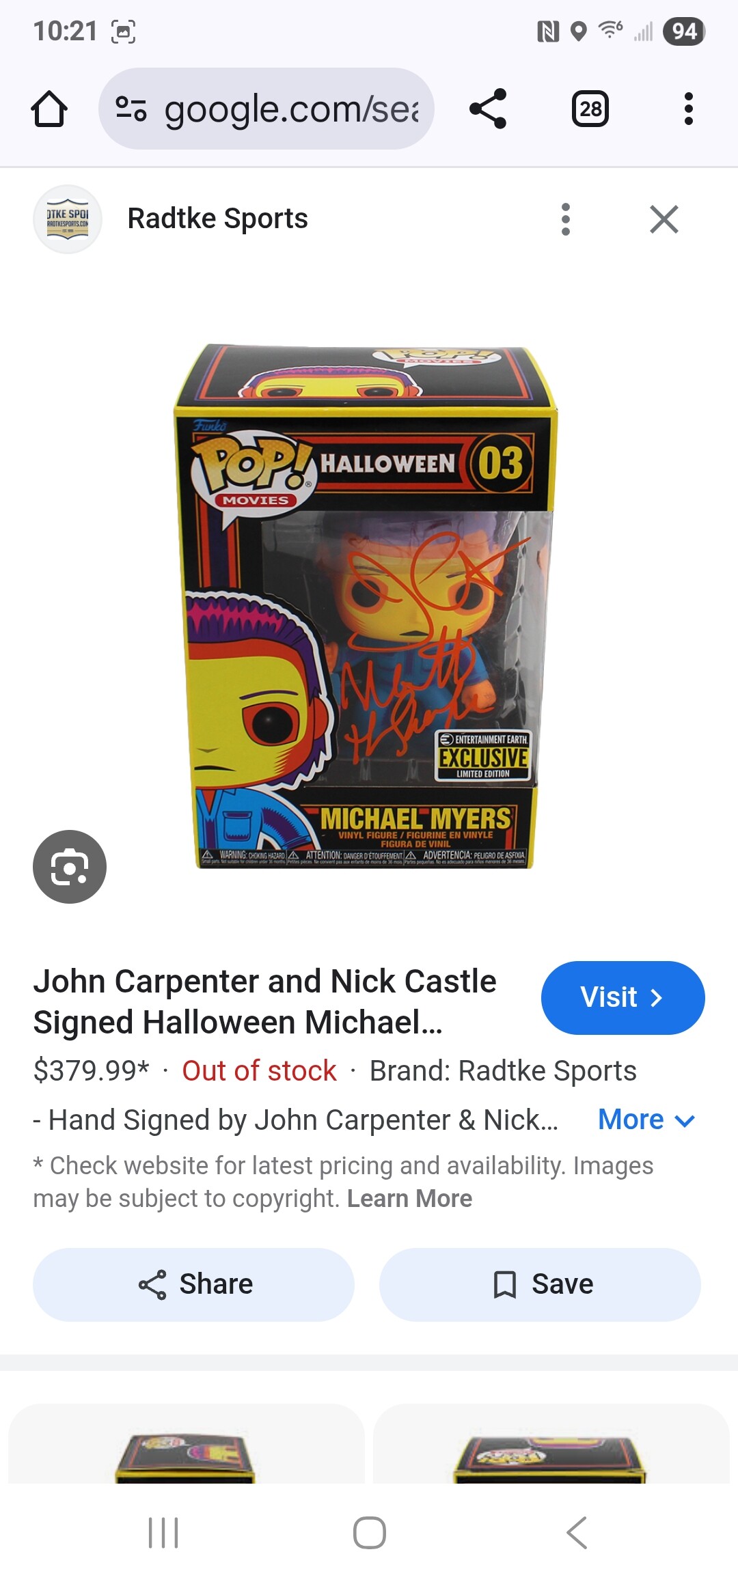Tap the Google Lens search icon
The height and width of the screenshot is (1582, 738).
click(70, 866)
